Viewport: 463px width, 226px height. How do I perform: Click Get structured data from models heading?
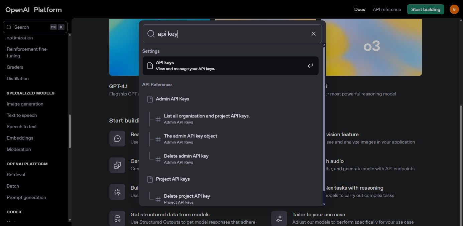pos(170,215)
